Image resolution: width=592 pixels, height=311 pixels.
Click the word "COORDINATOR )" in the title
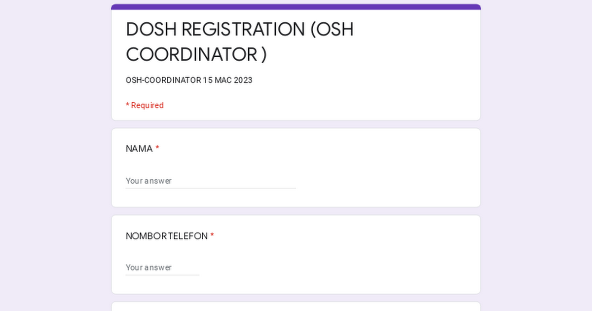(196, 55)
